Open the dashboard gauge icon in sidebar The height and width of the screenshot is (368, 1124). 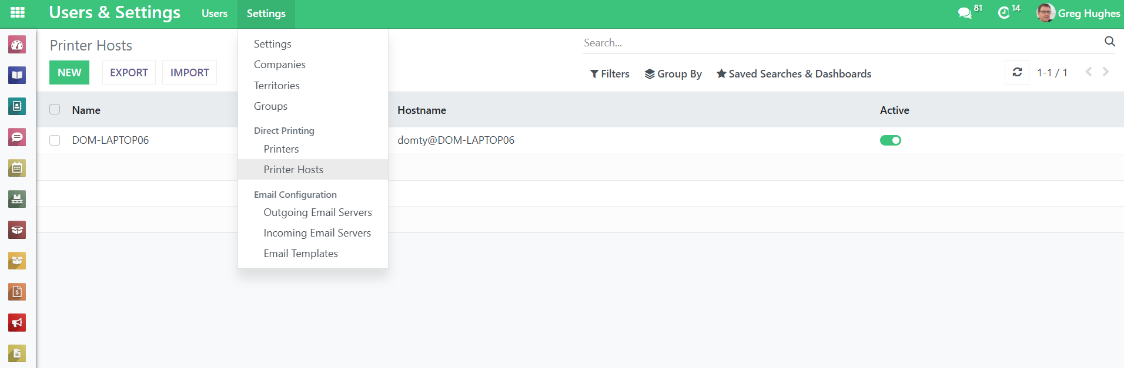[17, 45]
